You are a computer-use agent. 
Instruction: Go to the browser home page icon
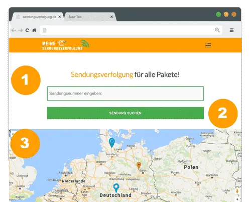[34, 30]
